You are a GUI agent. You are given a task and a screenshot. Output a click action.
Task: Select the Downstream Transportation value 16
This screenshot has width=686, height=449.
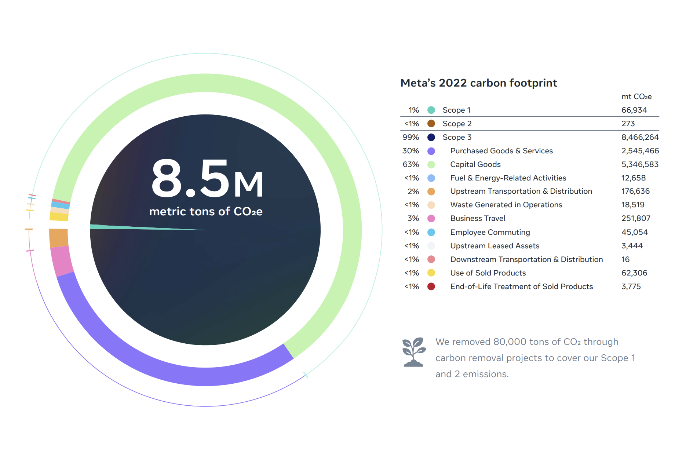click(625, 259)
